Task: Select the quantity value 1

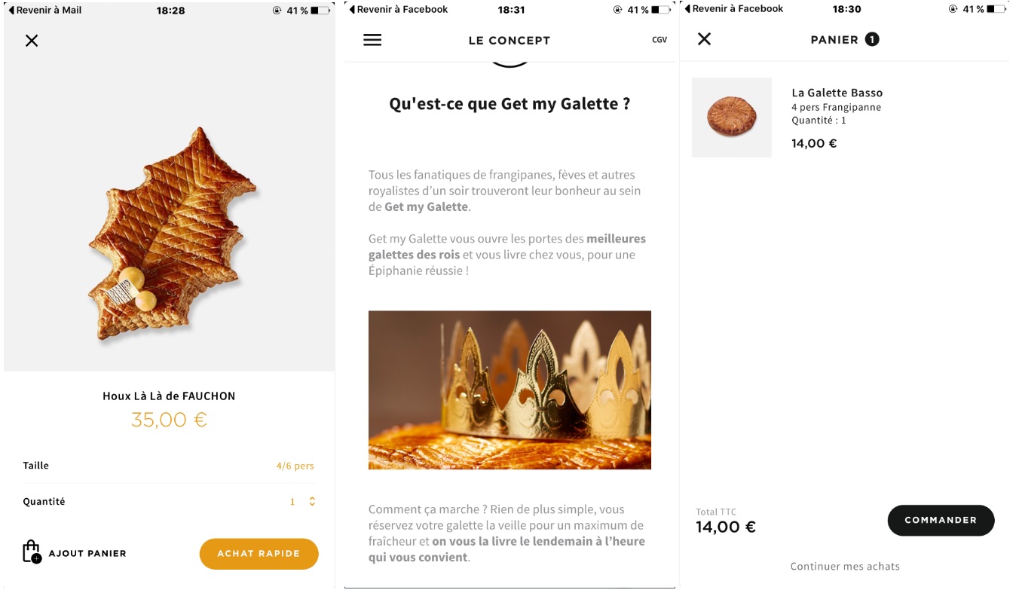Action: [x=292, y=502]
